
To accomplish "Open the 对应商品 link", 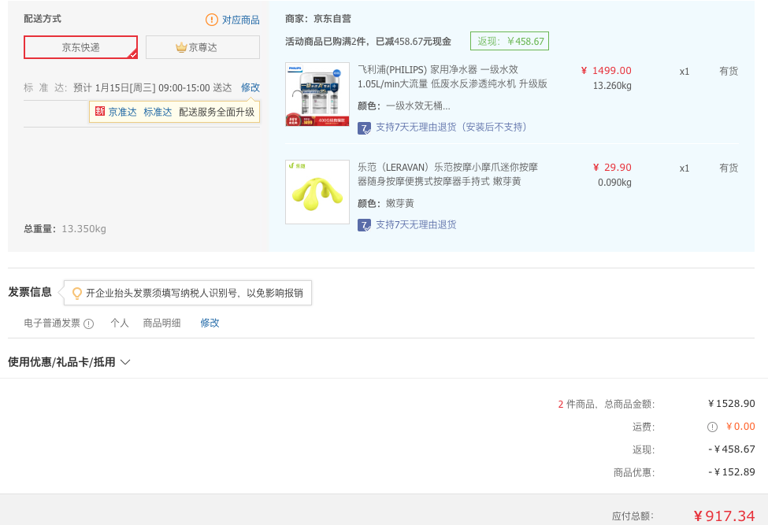I will tap(241, 20).
